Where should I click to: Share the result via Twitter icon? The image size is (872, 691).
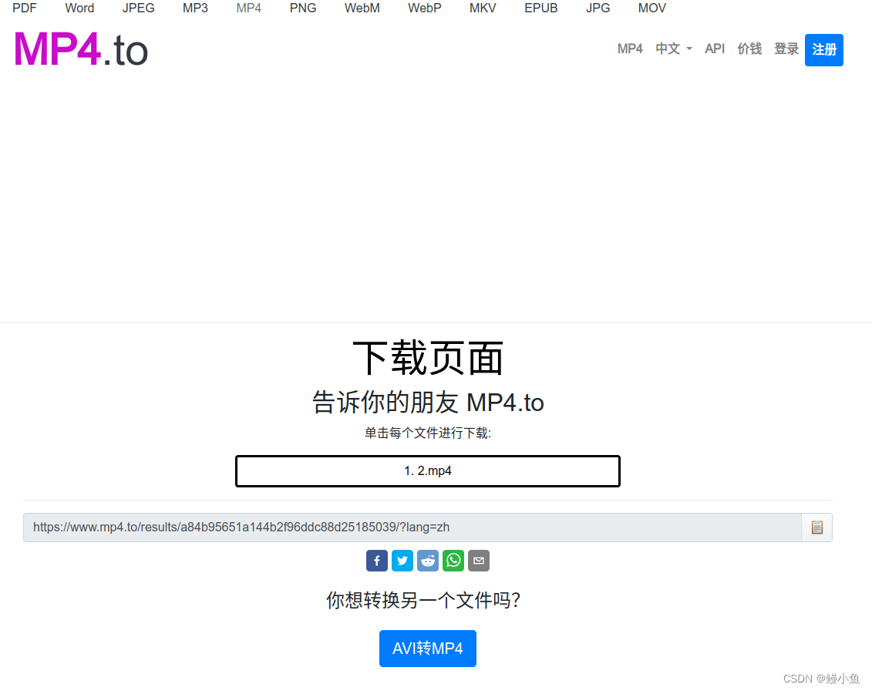coord(402,560)
